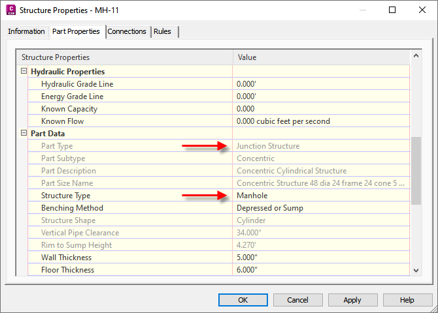Viewport: 438px width, 313px height.
Task: Edit the Floor Thickness value field
Action: (320, 270)
